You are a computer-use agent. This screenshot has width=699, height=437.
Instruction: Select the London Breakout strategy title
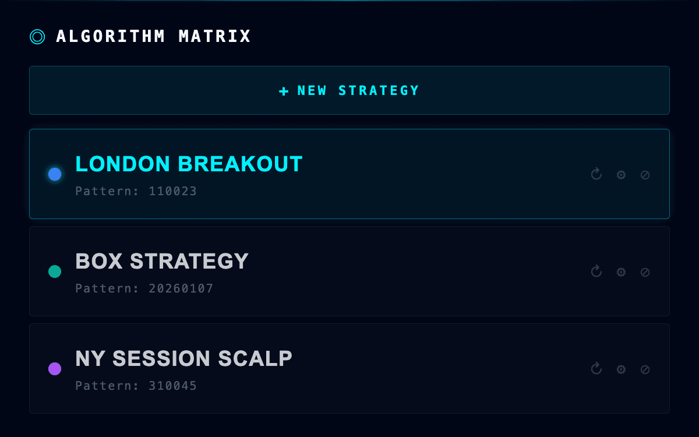click(189, 164)
